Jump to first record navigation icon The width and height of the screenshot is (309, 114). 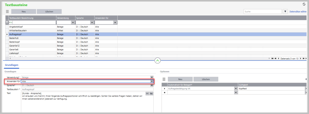click(272, 58)
